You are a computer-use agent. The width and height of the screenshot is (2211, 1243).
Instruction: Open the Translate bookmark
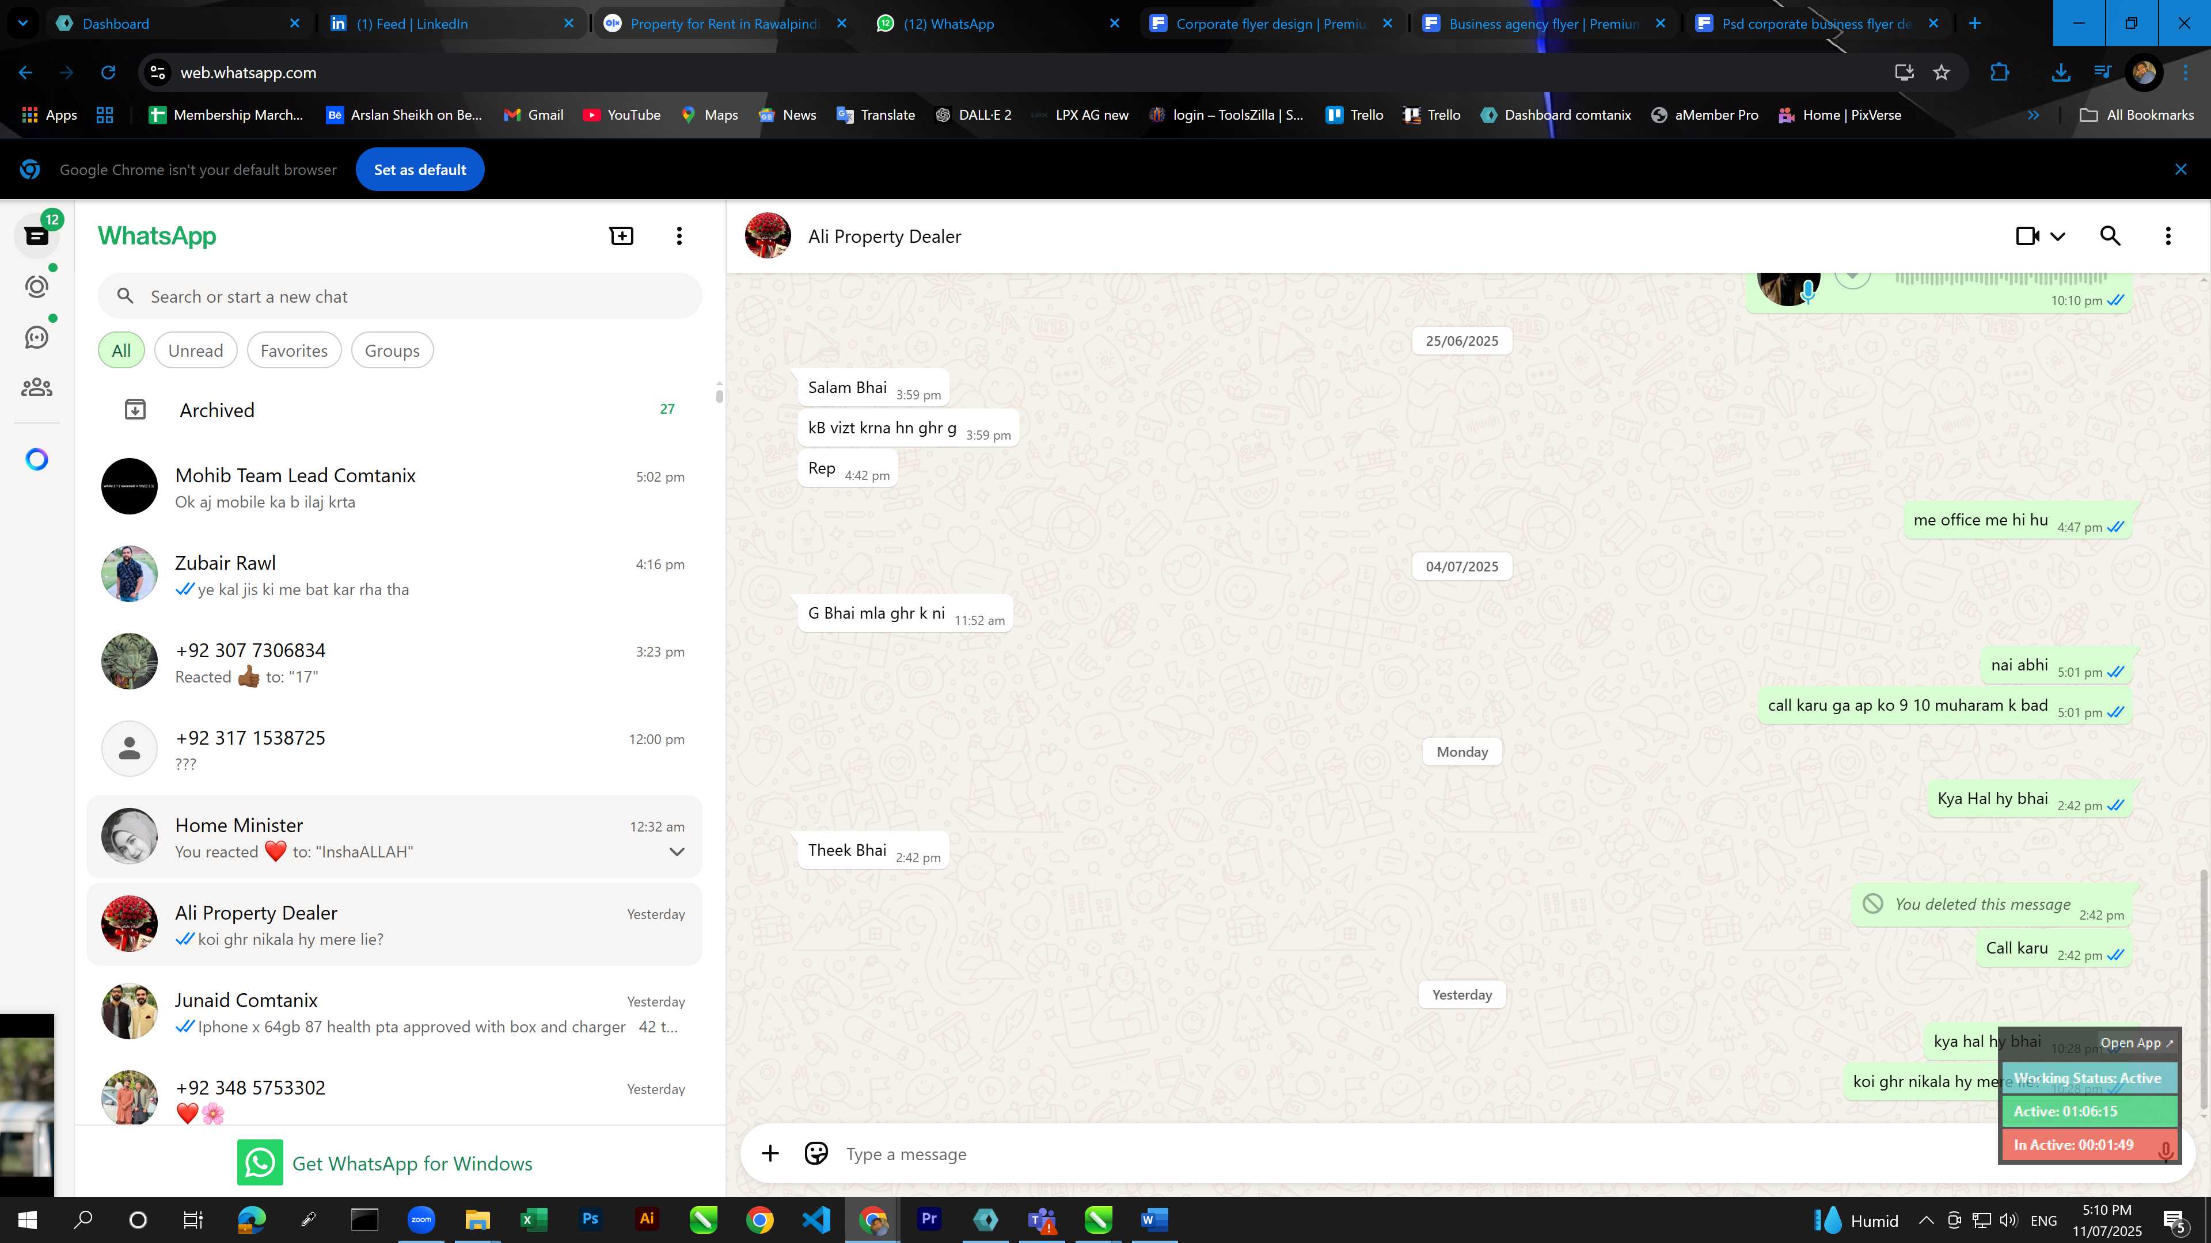click(875, 115)
